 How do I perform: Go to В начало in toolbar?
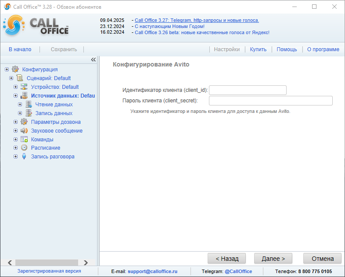pyautogui.click(x=20, y=49)
